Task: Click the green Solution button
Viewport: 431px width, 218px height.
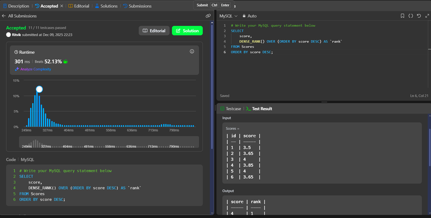Action: point(187,31)
